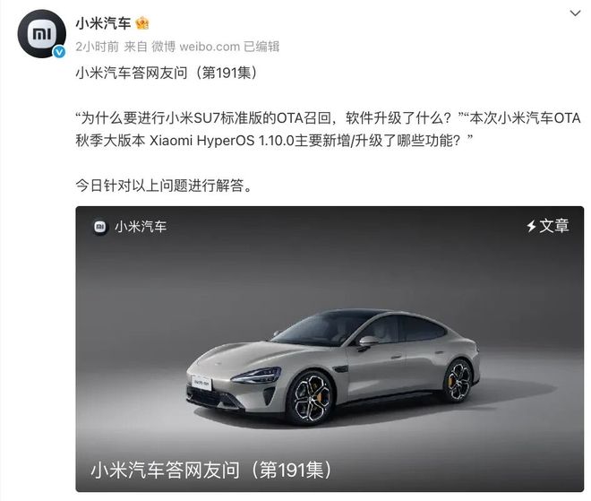
Task: Click 小米汽车 author name inside article card
Action: click(141, 227)
